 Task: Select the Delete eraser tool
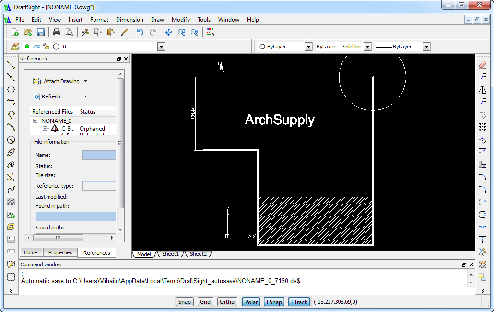coord(482,65)
